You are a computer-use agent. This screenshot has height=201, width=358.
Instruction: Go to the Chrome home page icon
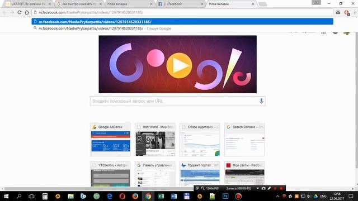(x=27, y=12)
